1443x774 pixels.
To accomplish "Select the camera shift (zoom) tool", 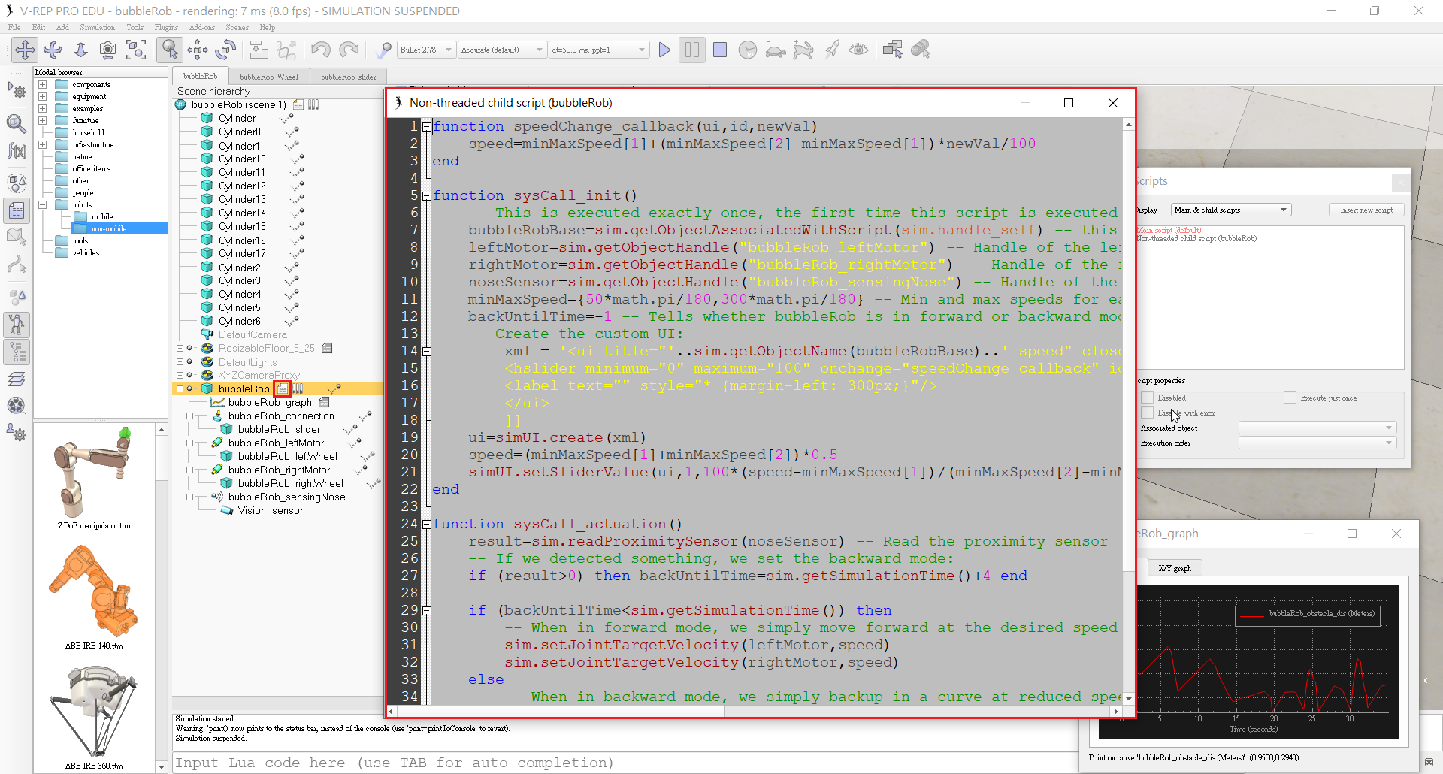I will [x=80, y=50].
